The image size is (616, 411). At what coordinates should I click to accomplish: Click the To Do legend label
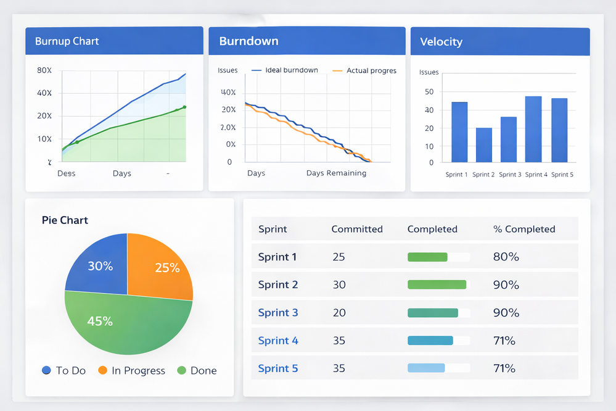[x=71, y=370]
